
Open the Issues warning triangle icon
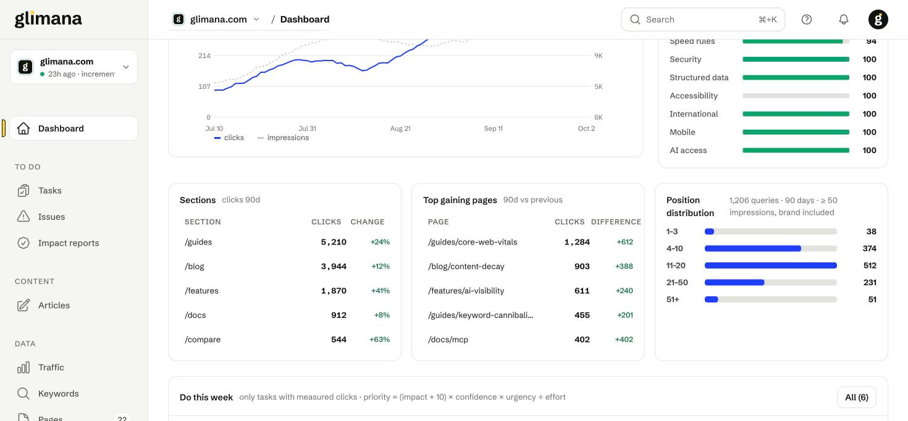pos(23,217)
